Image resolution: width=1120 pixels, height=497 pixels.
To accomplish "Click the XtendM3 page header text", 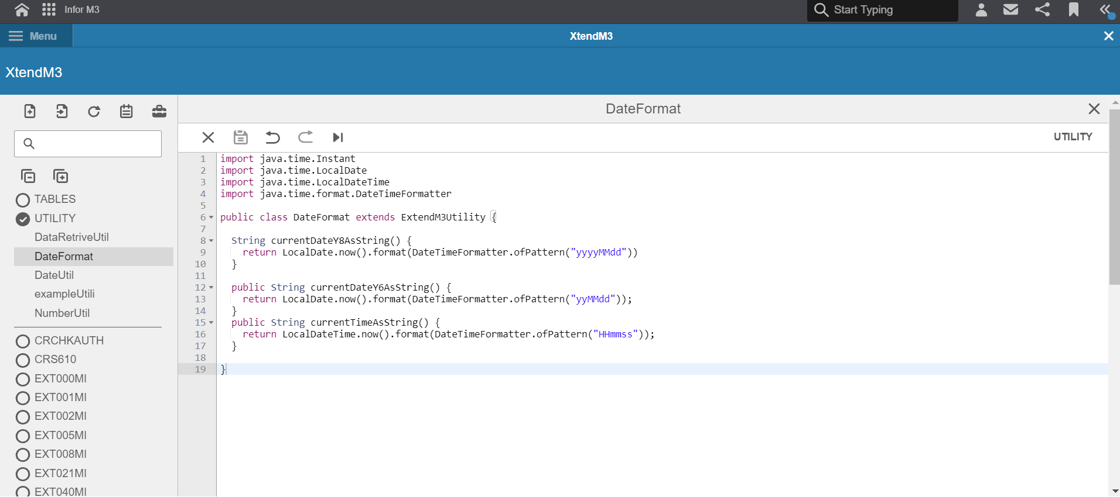I will [x=34, y=72].
